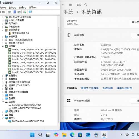Expand the IDE ATA/ATAPI 控制器 node
This screenshot has height=139, width=139.
pos(3,17)
